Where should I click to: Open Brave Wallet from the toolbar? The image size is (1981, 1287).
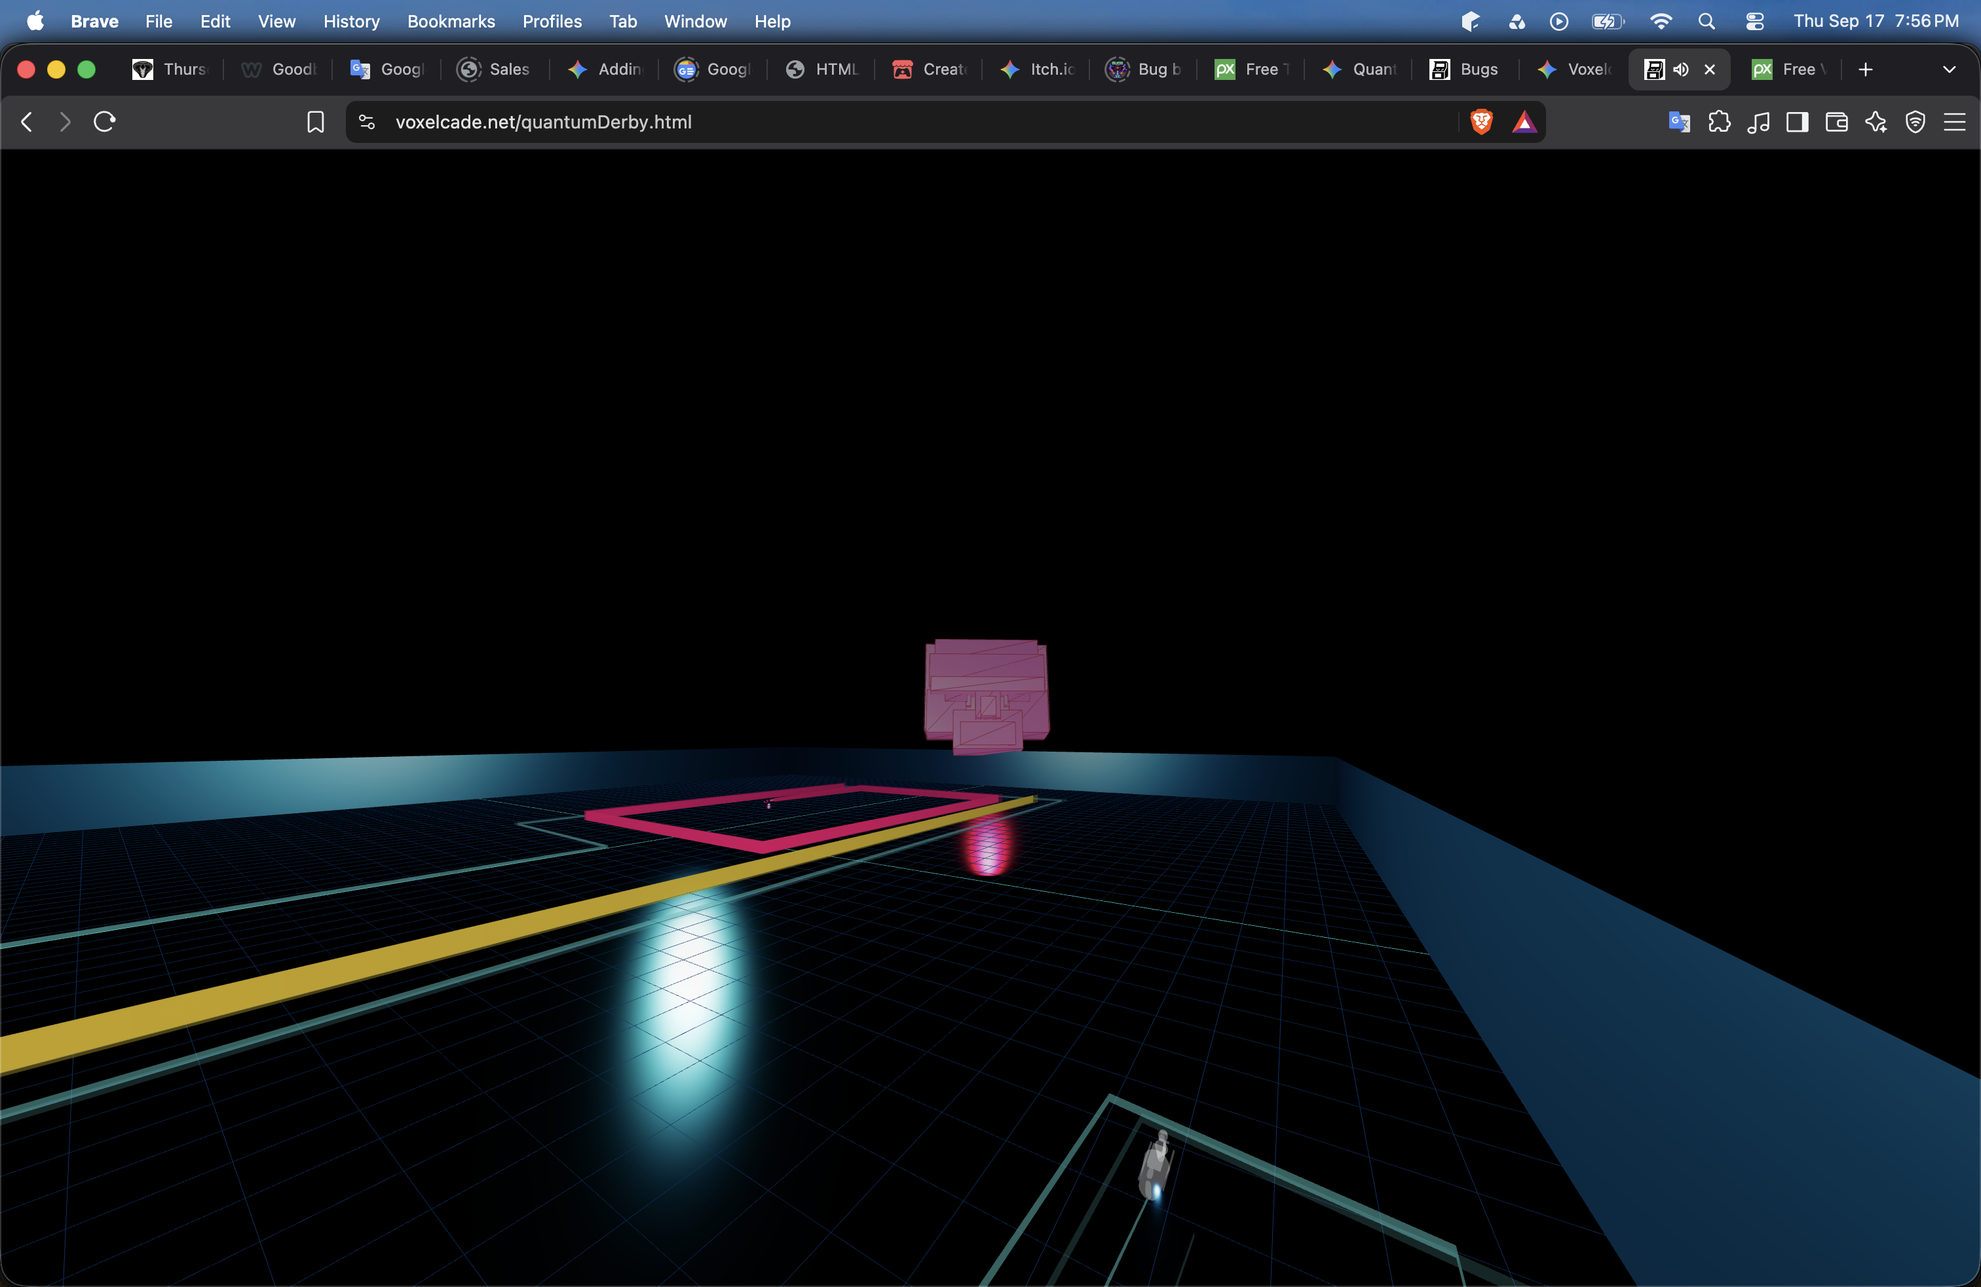pos(1836,123)
